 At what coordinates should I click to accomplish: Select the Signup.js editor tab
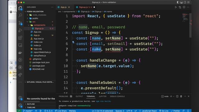pyautogui.click(x=86, y=7)
